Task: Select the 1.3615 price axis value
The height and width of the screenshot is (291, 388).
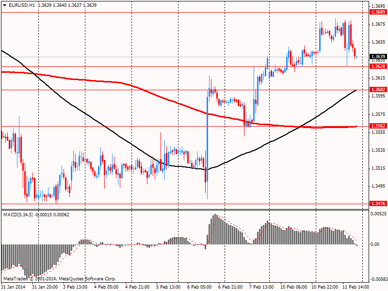Action: pos(378,78)
